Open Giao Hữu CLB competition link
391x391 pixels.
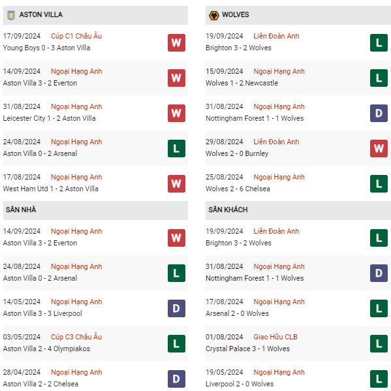(275, 337)
